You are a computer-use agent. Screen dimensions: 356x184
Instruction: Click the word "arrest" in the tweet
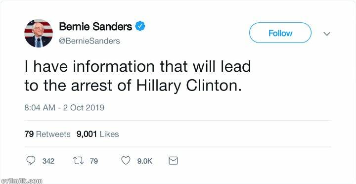[92, 87]
